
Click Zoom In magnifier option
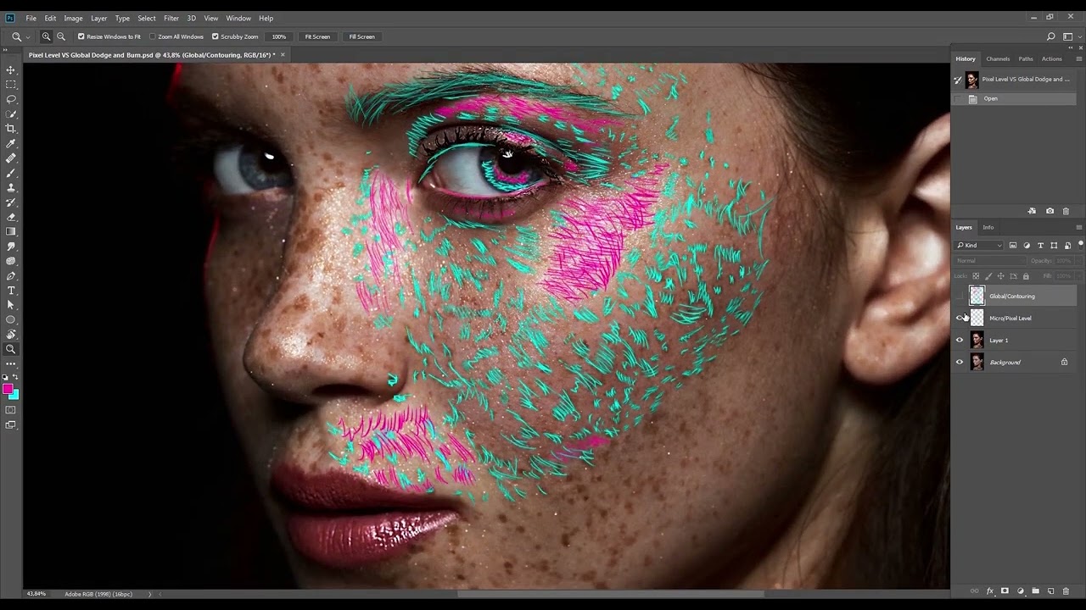pyautogui.click(x=46, y=36)
